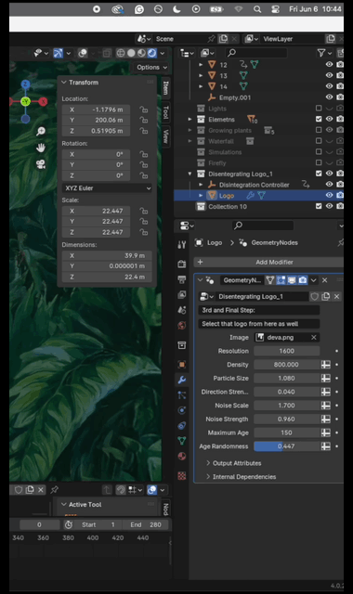353x594 pixels.
Task: Adjust the Age Randomness slider
Action: [x=286, y=446]
